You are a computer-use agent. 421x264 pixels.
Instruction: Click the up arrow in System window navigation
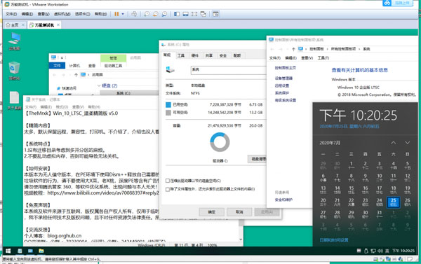click(293, 49)
